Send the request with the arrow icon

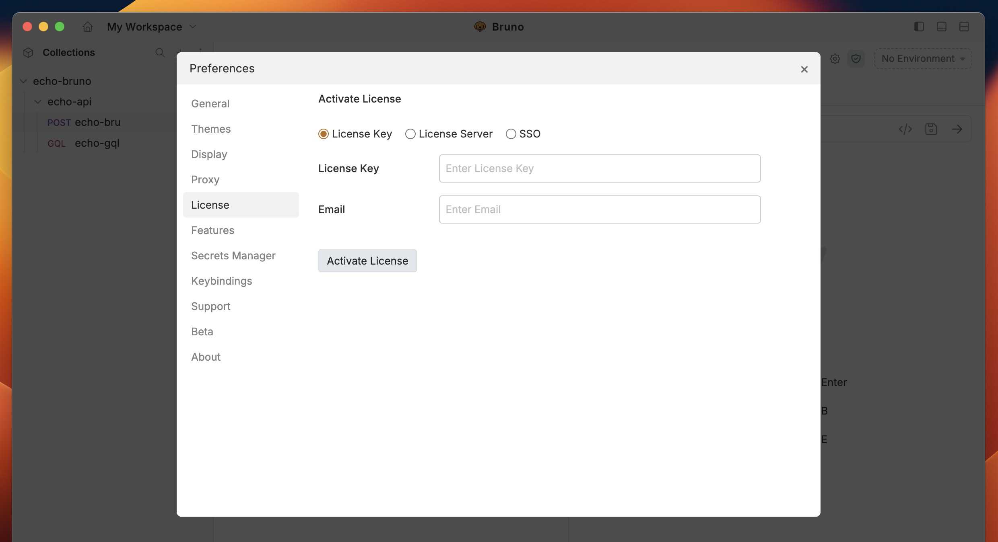(957, 129)
